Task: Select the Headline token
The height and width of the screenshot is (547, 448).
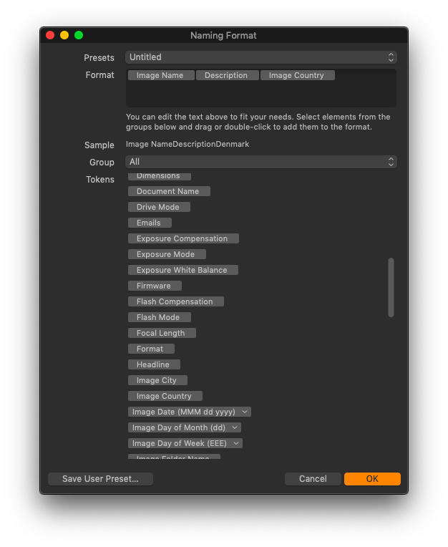Action: tap(154, 364)
